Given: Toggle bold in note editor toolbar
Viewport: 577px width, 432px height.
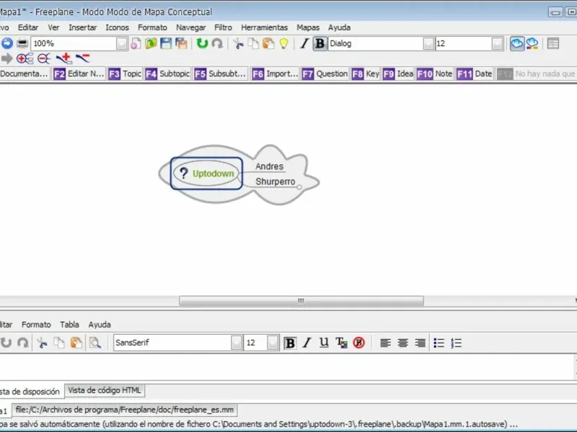Looking at the screenshot, I should (x=290, y=343).
